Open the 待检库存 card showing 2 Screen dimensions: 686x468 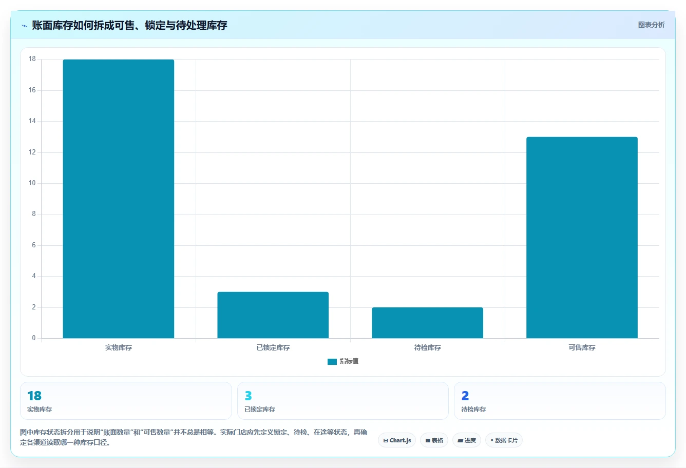click(x=560, y=401)
